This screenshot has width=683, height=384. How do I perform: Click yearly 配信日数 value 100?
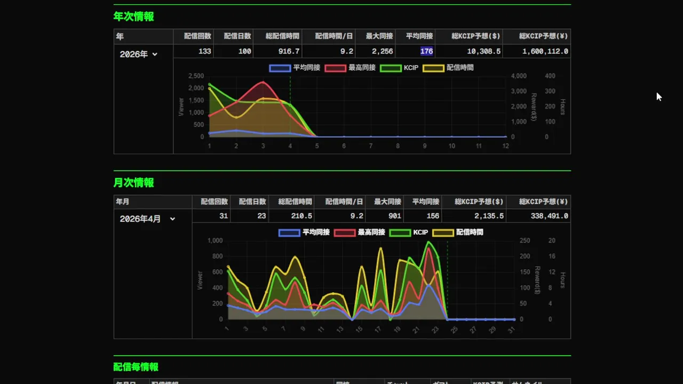[x=244, y=51]
